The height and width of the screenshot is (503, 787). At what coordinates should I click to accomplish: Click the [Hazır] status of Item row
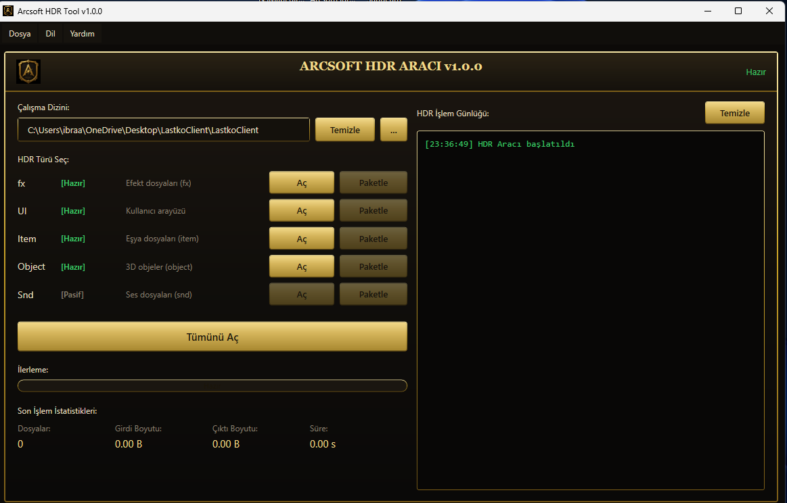pyautogui.click(x=73, y=239)
